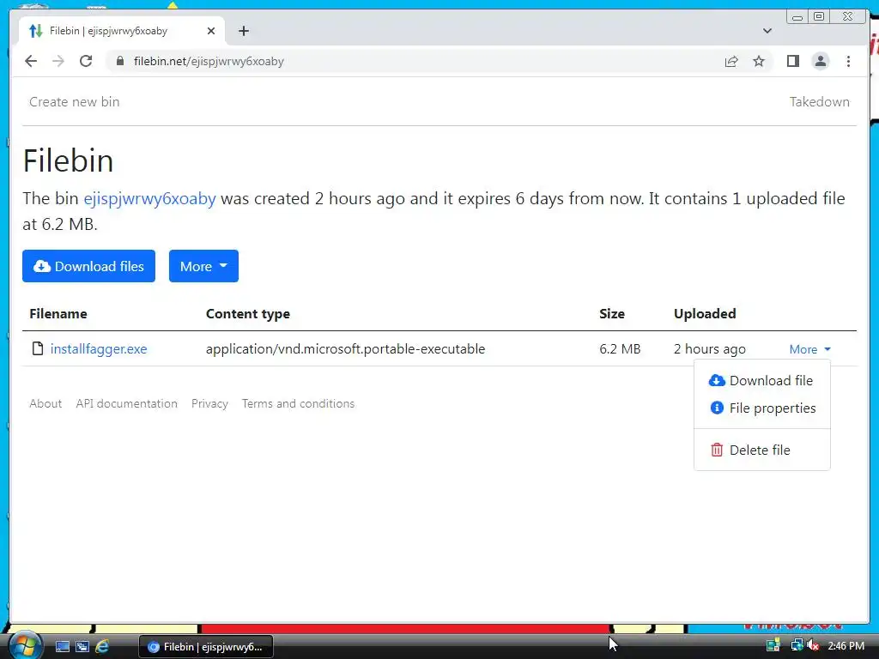This screenshot has width=879, height=659.
Task: Click the red trash icon for Delete file
Action: pyautogui.click(x=717, y=450)
